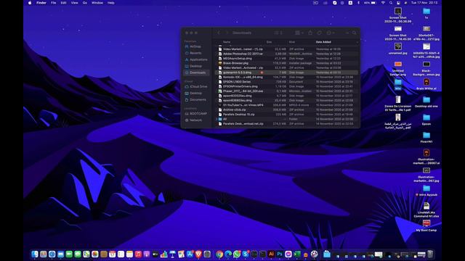465x261 pixels.
Task: Select the Epson folder on the desktop
Action: coord(426,120)
